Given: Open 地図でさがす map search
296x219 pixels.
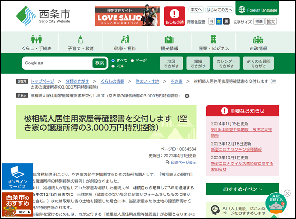Looking at the screenshot, I should [x=171, y=63].
